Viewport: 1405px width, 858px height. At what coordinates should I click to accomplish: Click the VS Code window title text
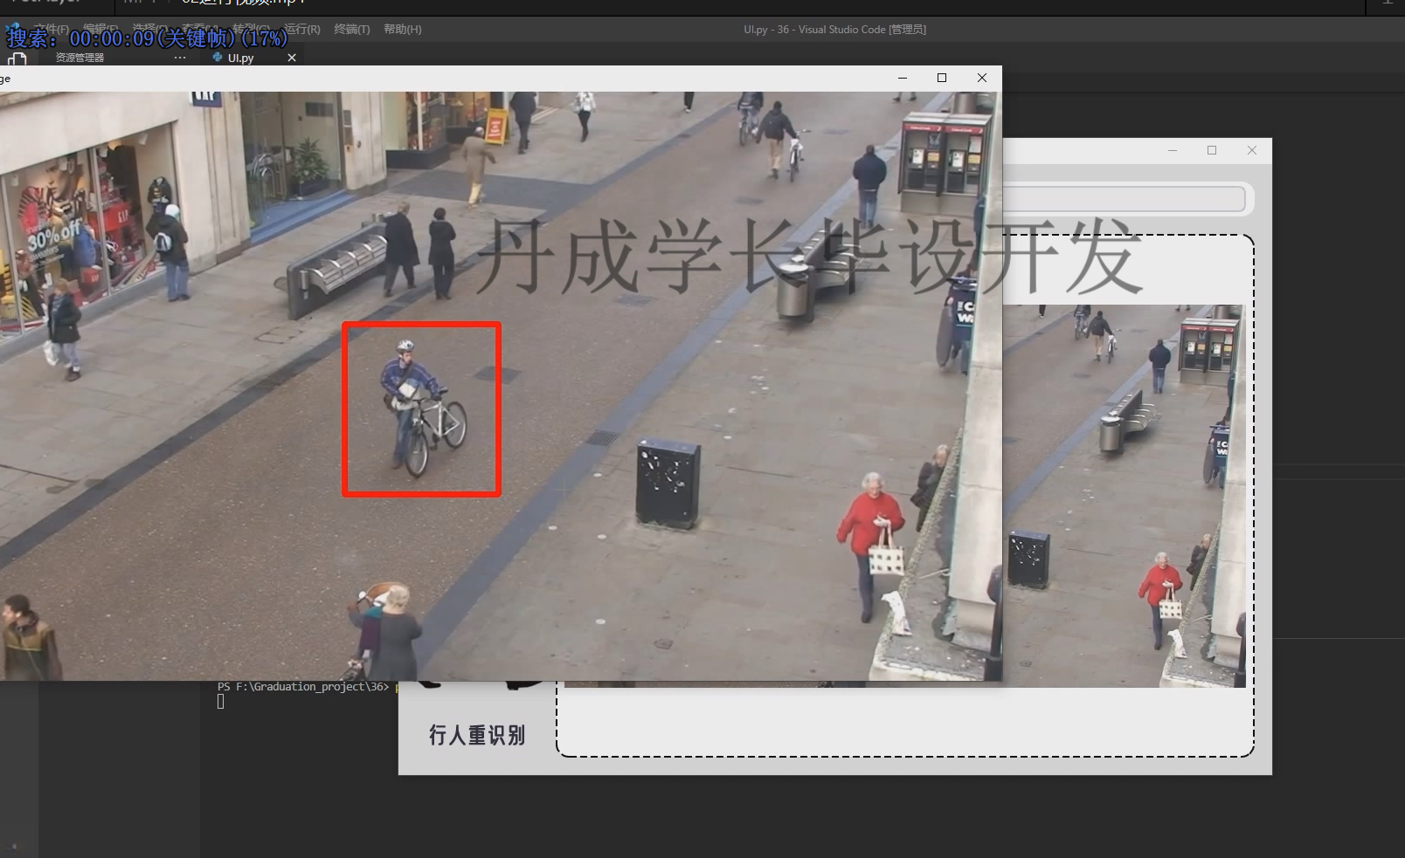point(834,30)
